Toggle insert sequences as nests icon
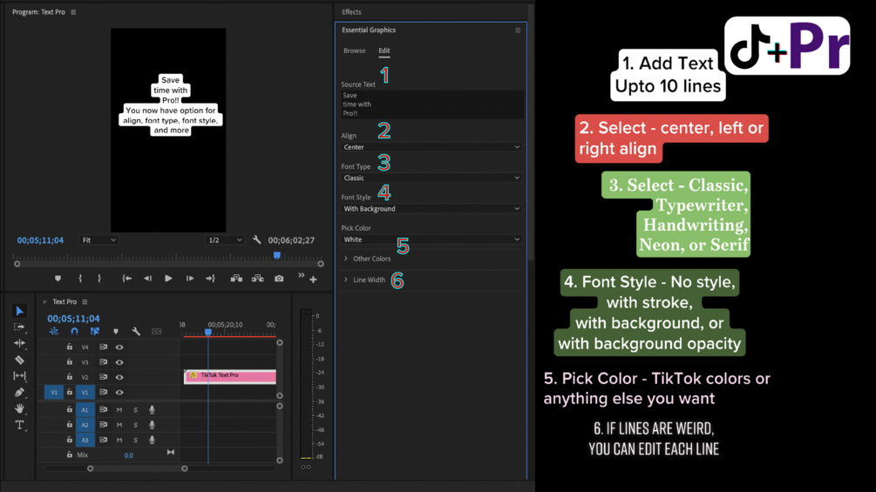876x492 pixels. tap(54, 331)
